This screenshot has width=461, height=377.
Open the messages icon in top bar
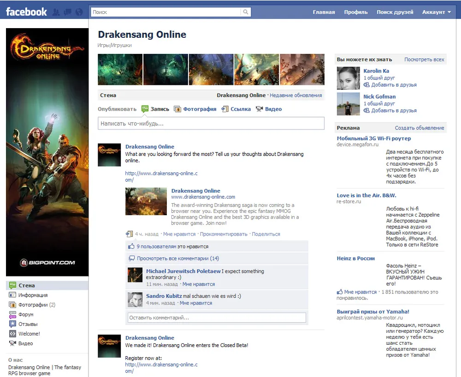point(67,12)
